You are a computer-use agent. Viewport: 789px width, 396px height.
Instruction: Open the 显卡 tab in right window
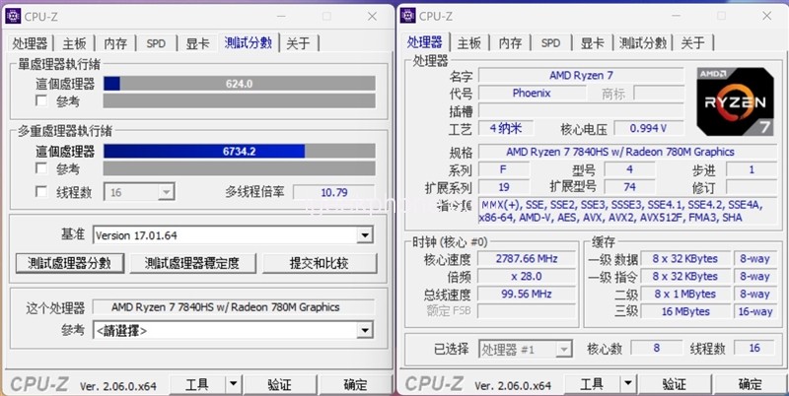coord(592,43)
